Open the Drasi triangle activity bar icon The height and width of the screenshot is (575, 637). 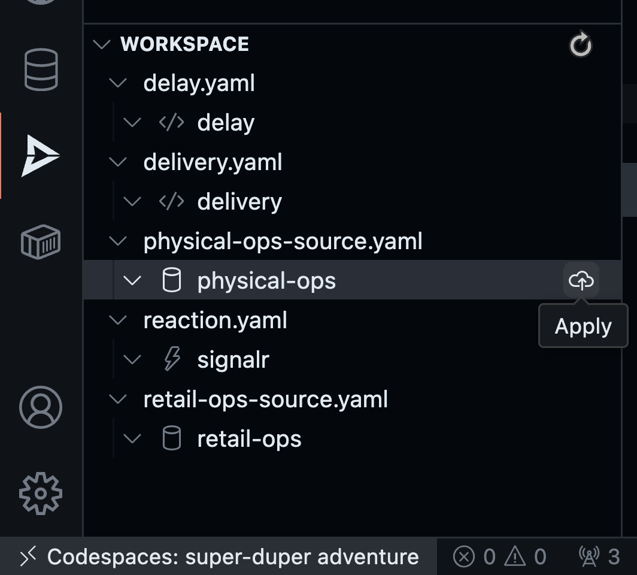(41, 156)
